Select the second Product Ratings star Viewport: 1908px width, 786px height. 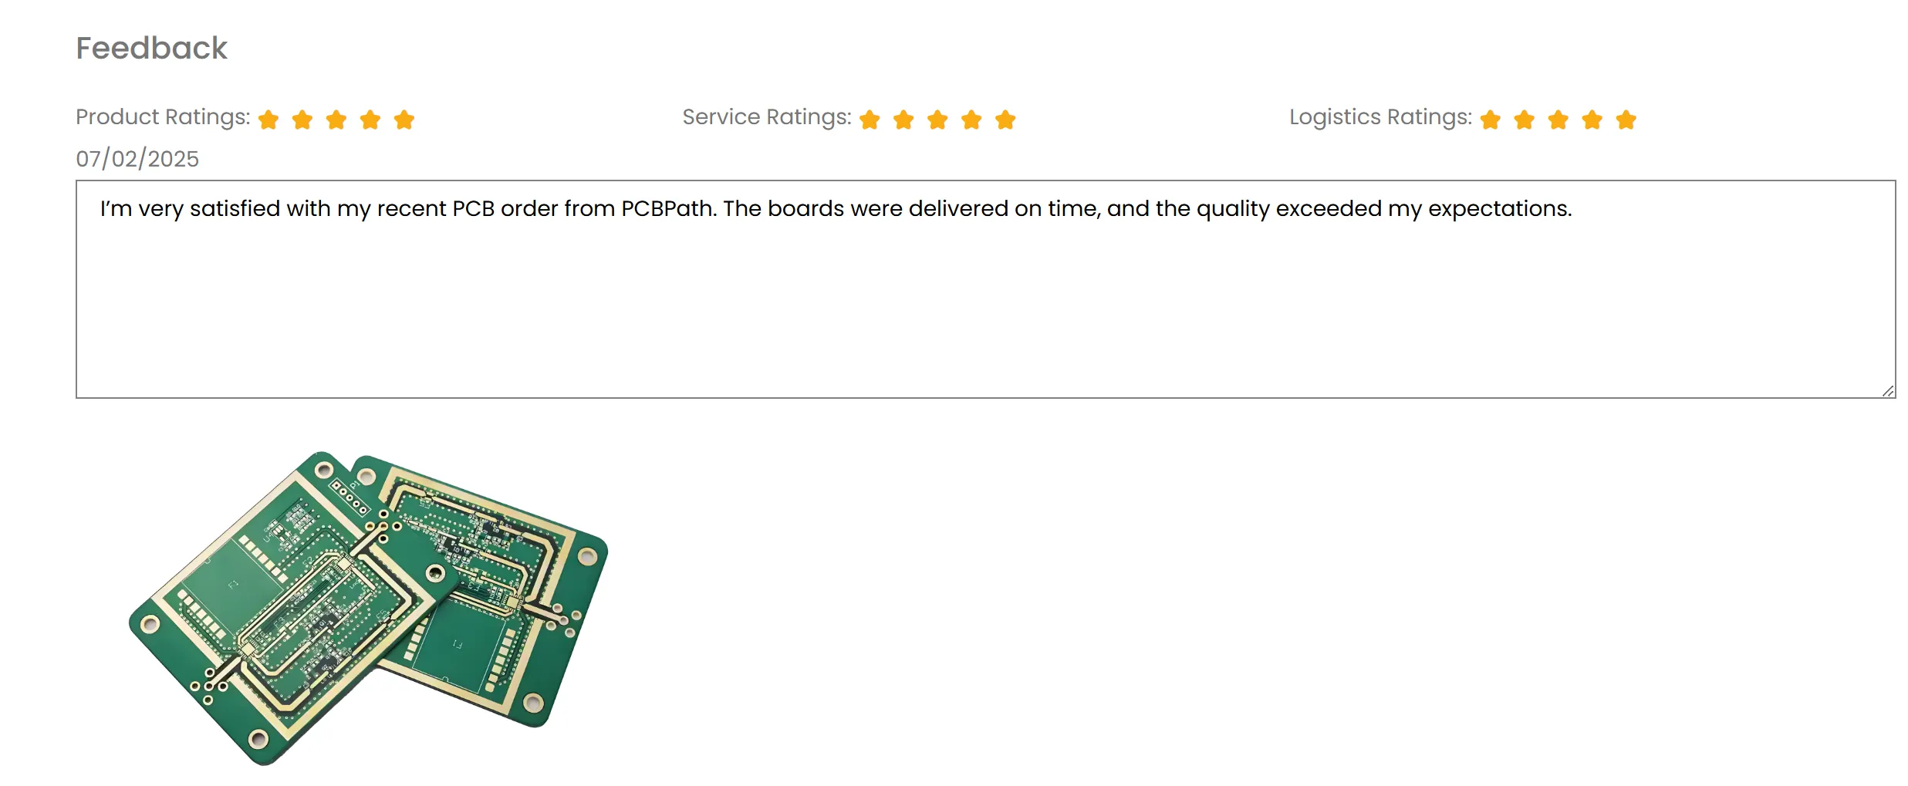[302, 120]
